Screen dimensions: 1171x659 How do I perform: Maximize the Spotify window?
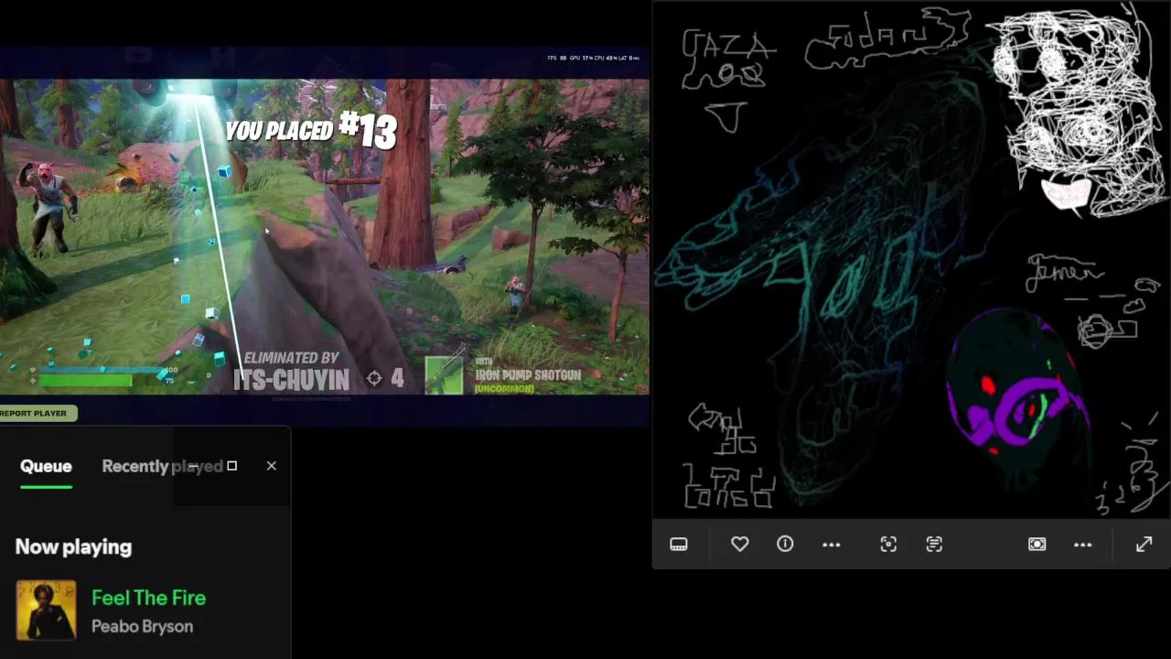(231, 466)
